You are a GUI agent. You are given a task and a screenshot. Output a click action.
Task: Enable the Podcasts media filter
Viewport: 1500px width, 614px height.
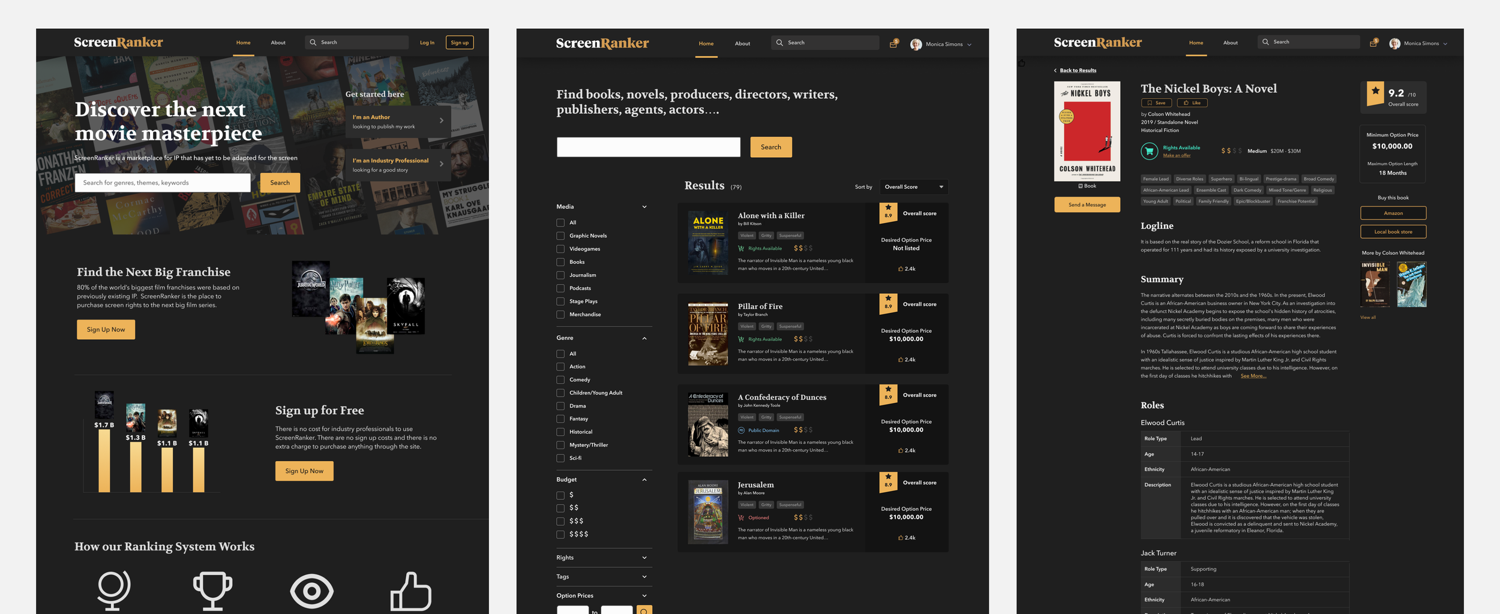tap(560, 288)
